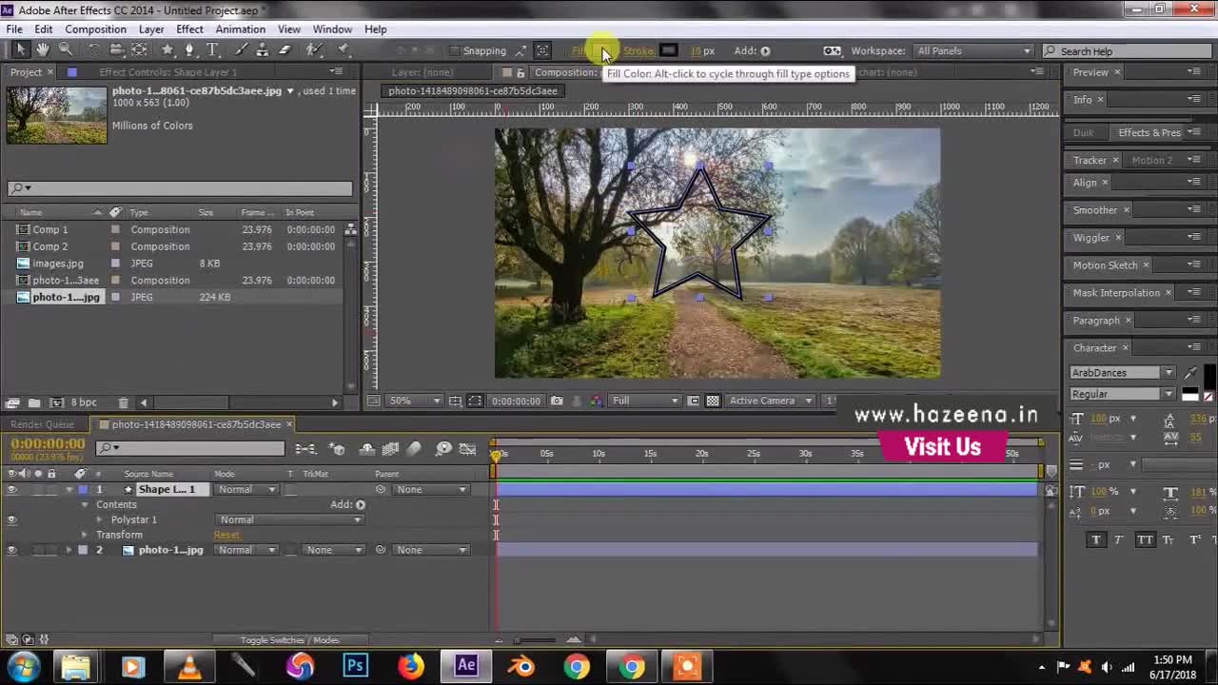Select the Roto Brush tool
Screen dimensions: 1218x685
(313, 50)
